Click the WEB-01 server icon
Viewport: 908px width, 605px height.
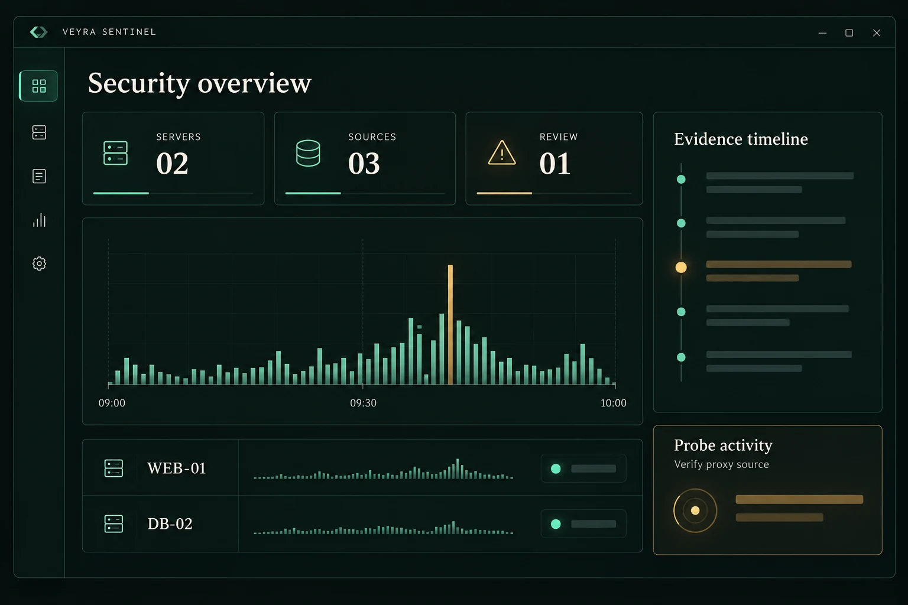pyautogui.click(x=113, y=468)
